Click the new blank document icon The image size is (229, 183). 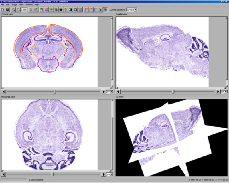click(x=3, y=9)
